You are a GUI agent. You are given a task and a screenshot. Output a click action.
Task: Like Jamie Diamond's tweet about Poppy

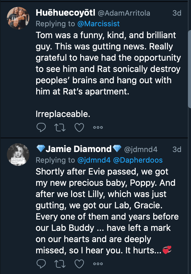click(79, 264)
